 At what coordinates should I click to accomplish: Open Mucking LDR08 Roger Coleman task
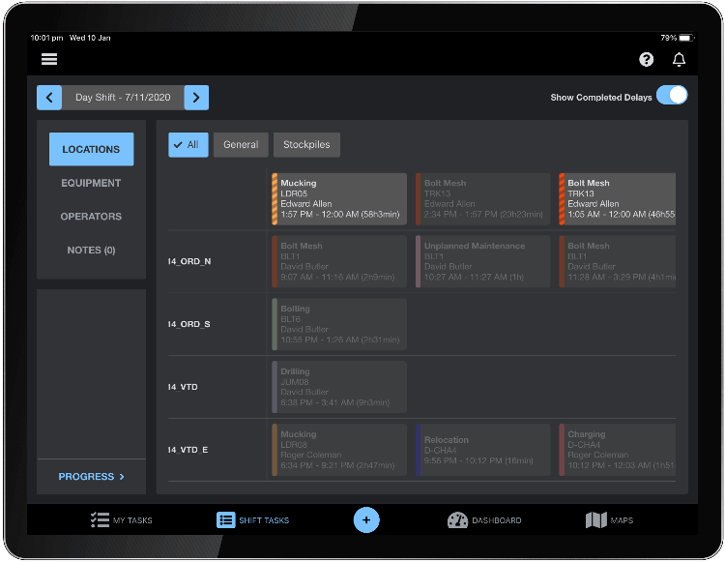339,450
